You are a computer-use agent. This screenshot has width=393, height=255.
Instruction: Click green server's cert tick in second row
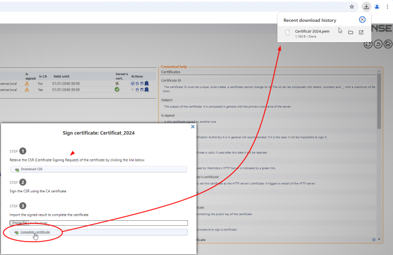pos(117,89)
